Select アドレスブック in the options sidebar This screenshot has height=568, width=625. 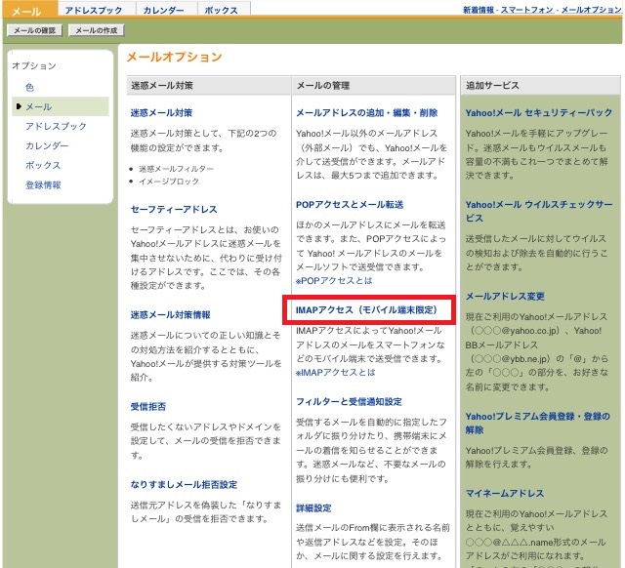[56, 126]
